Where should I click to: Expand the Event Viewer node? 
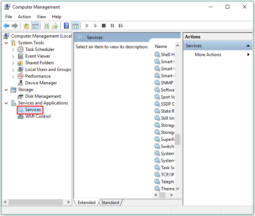(x=13, y=57)
